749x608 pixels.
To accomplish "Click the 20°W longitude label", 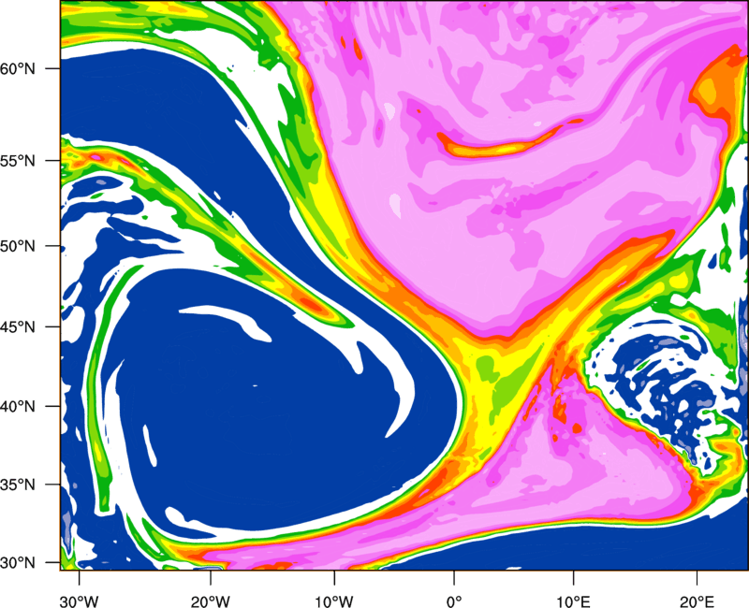I will pos(211,601).
